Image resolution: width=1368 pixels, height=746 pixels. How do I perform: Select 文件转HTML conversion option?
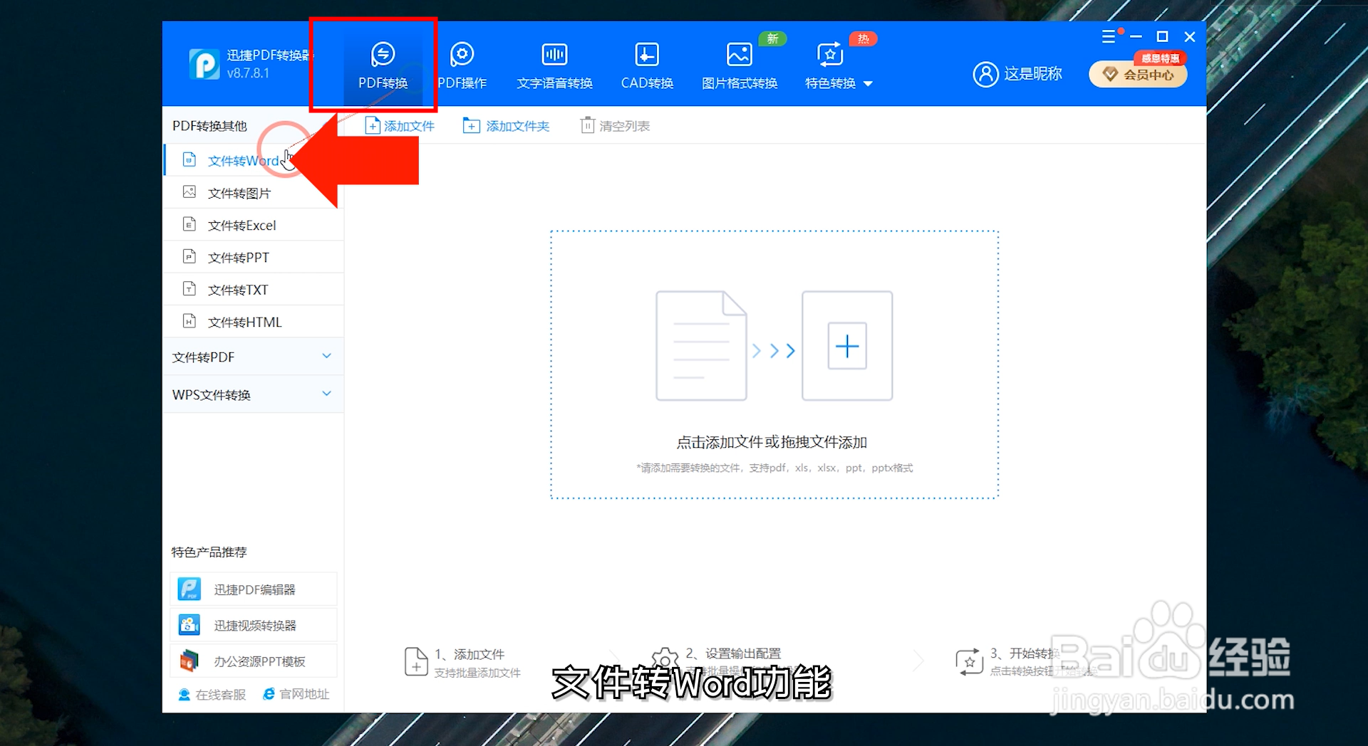(x=244, y=322)
